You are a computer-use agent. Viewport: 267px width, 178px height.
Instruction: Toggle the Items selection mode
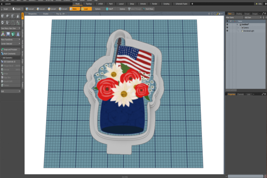(75, 9)
